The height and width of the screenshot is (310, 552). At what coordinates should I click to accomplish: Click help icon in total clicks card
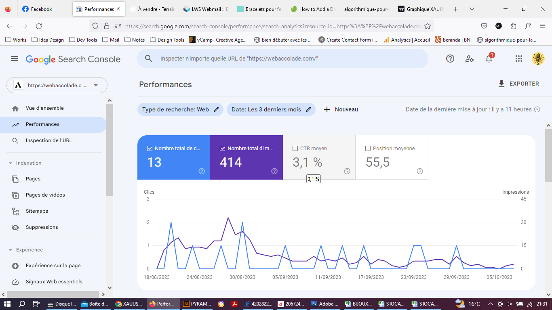(202, 171)
